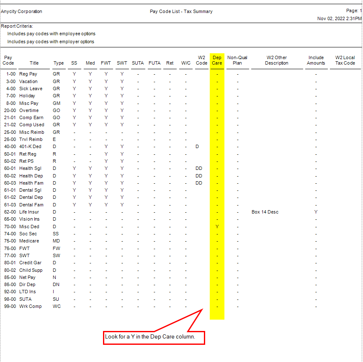Click the 'LTD Ins' title

(x=28, y=292)
